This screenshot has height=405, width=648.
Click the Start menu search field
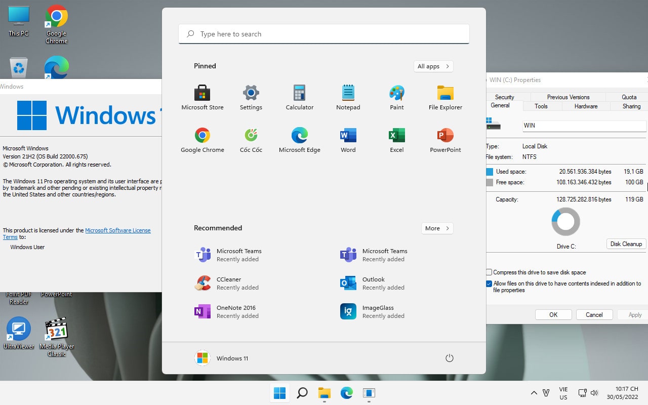(x=323, y=33)
